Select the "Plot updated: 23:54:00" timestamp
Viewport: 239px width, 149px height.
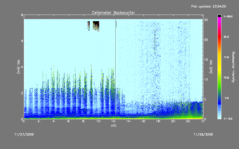(209, 6)
